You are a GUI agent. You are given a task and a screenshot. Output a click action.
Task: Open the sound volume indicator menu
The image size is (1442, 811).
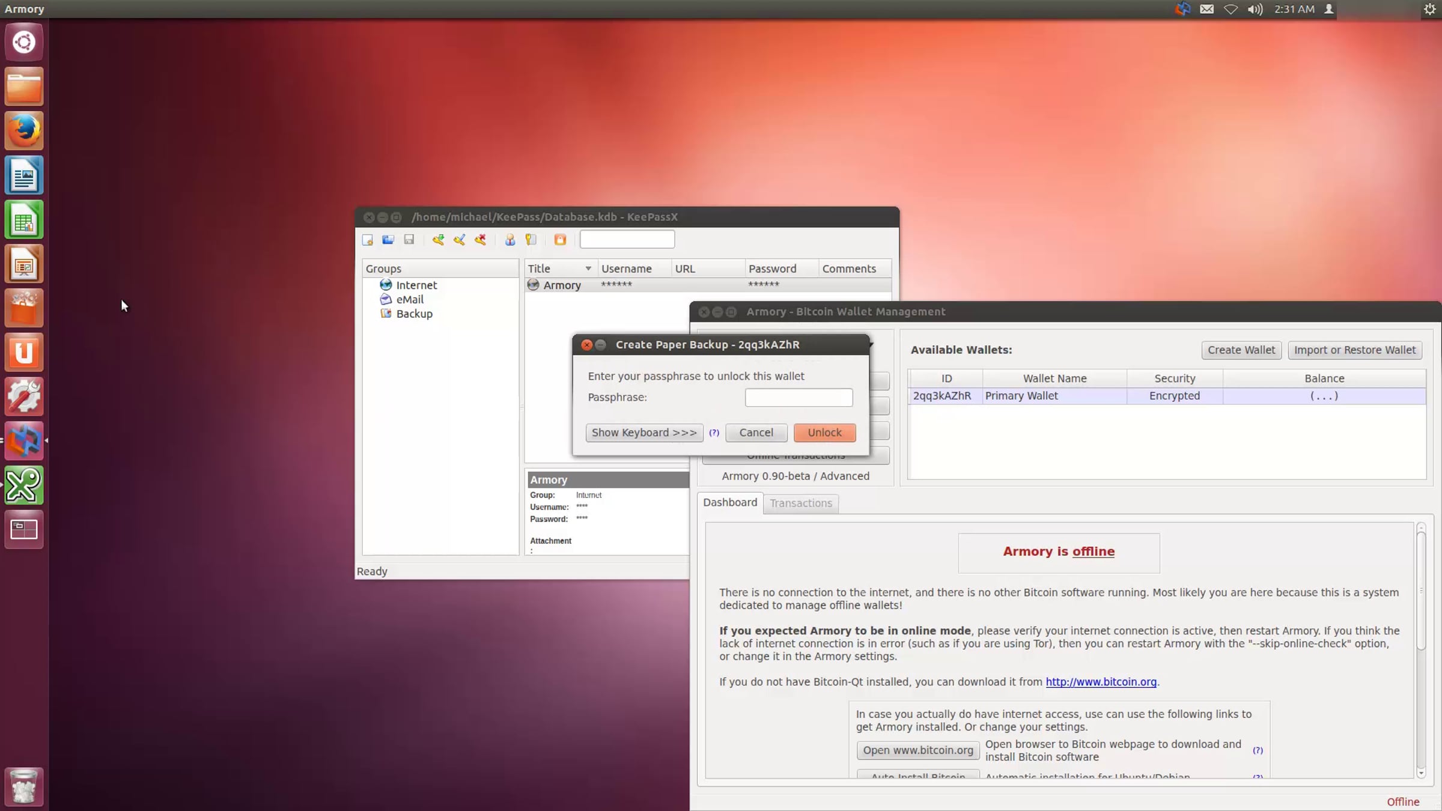tap(1255, 9)
